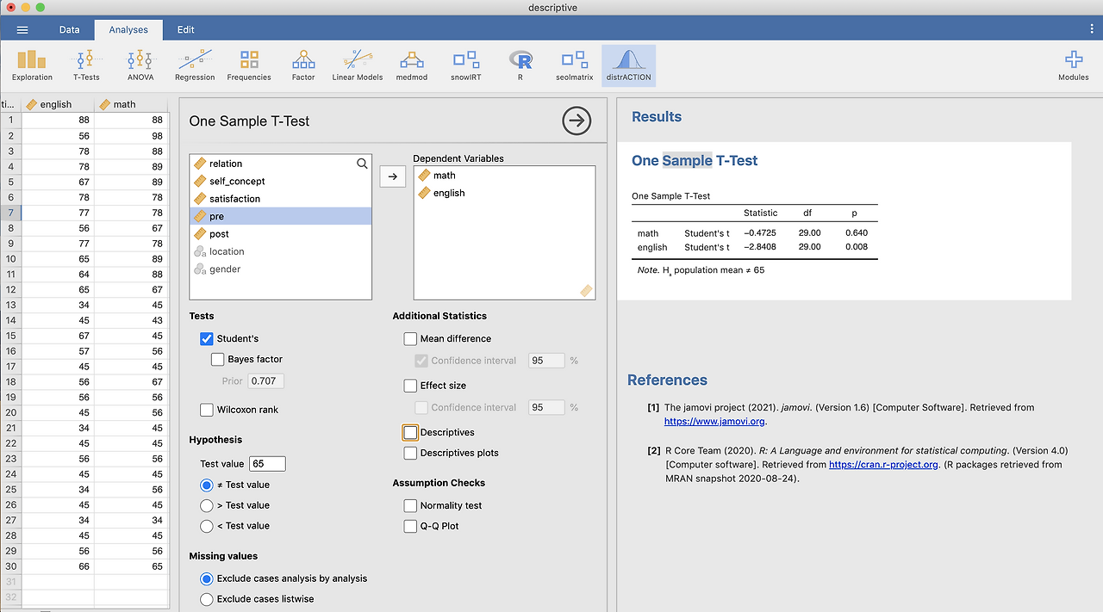Click the english cell in row 1

[x=58, y=121]
